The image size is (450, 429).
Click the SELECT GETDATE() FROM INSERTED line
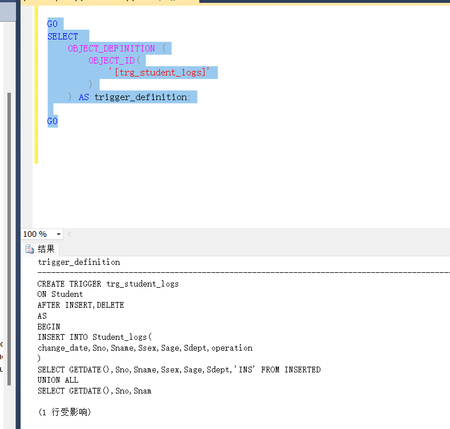179,370
